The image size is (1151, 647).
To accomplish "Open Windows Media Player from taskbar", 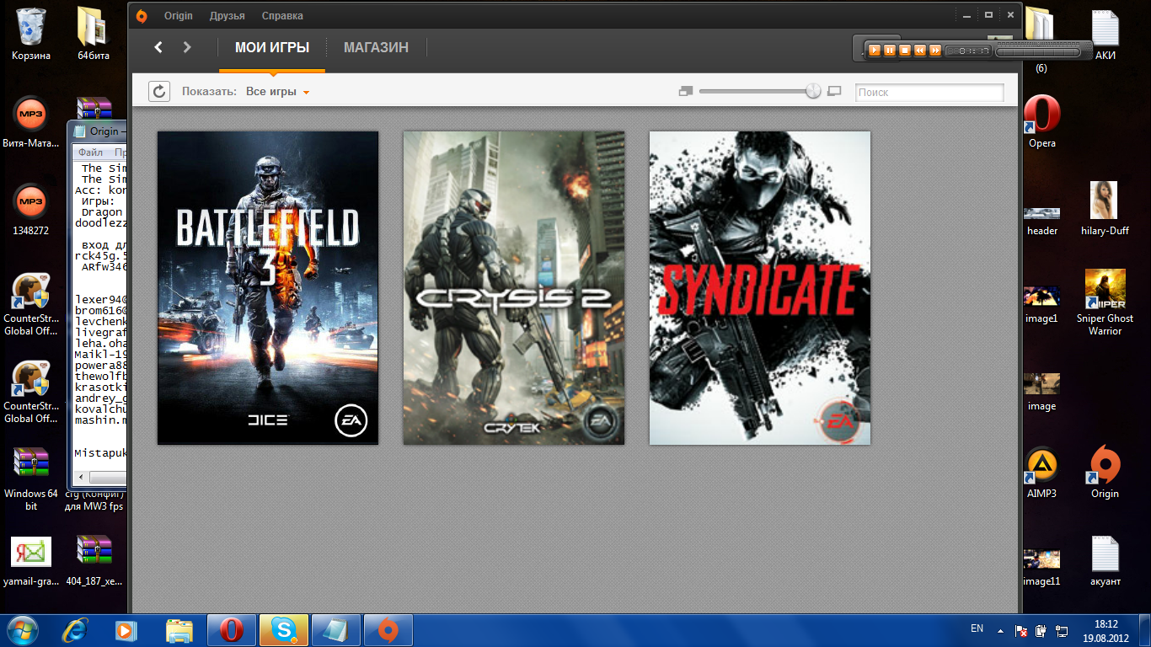I will point(126,630).
